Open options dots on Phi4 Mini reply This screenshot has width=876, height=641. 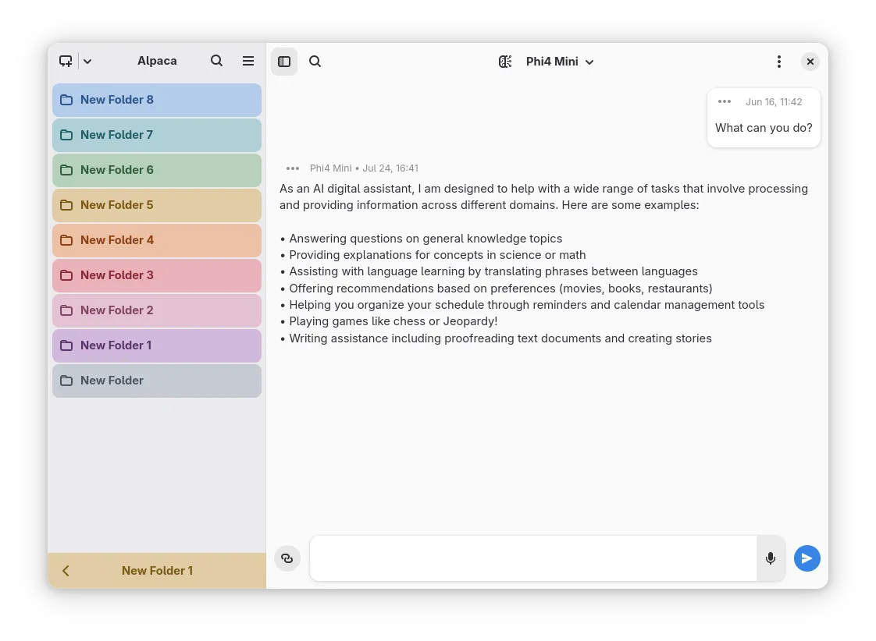tap(293, 168)
